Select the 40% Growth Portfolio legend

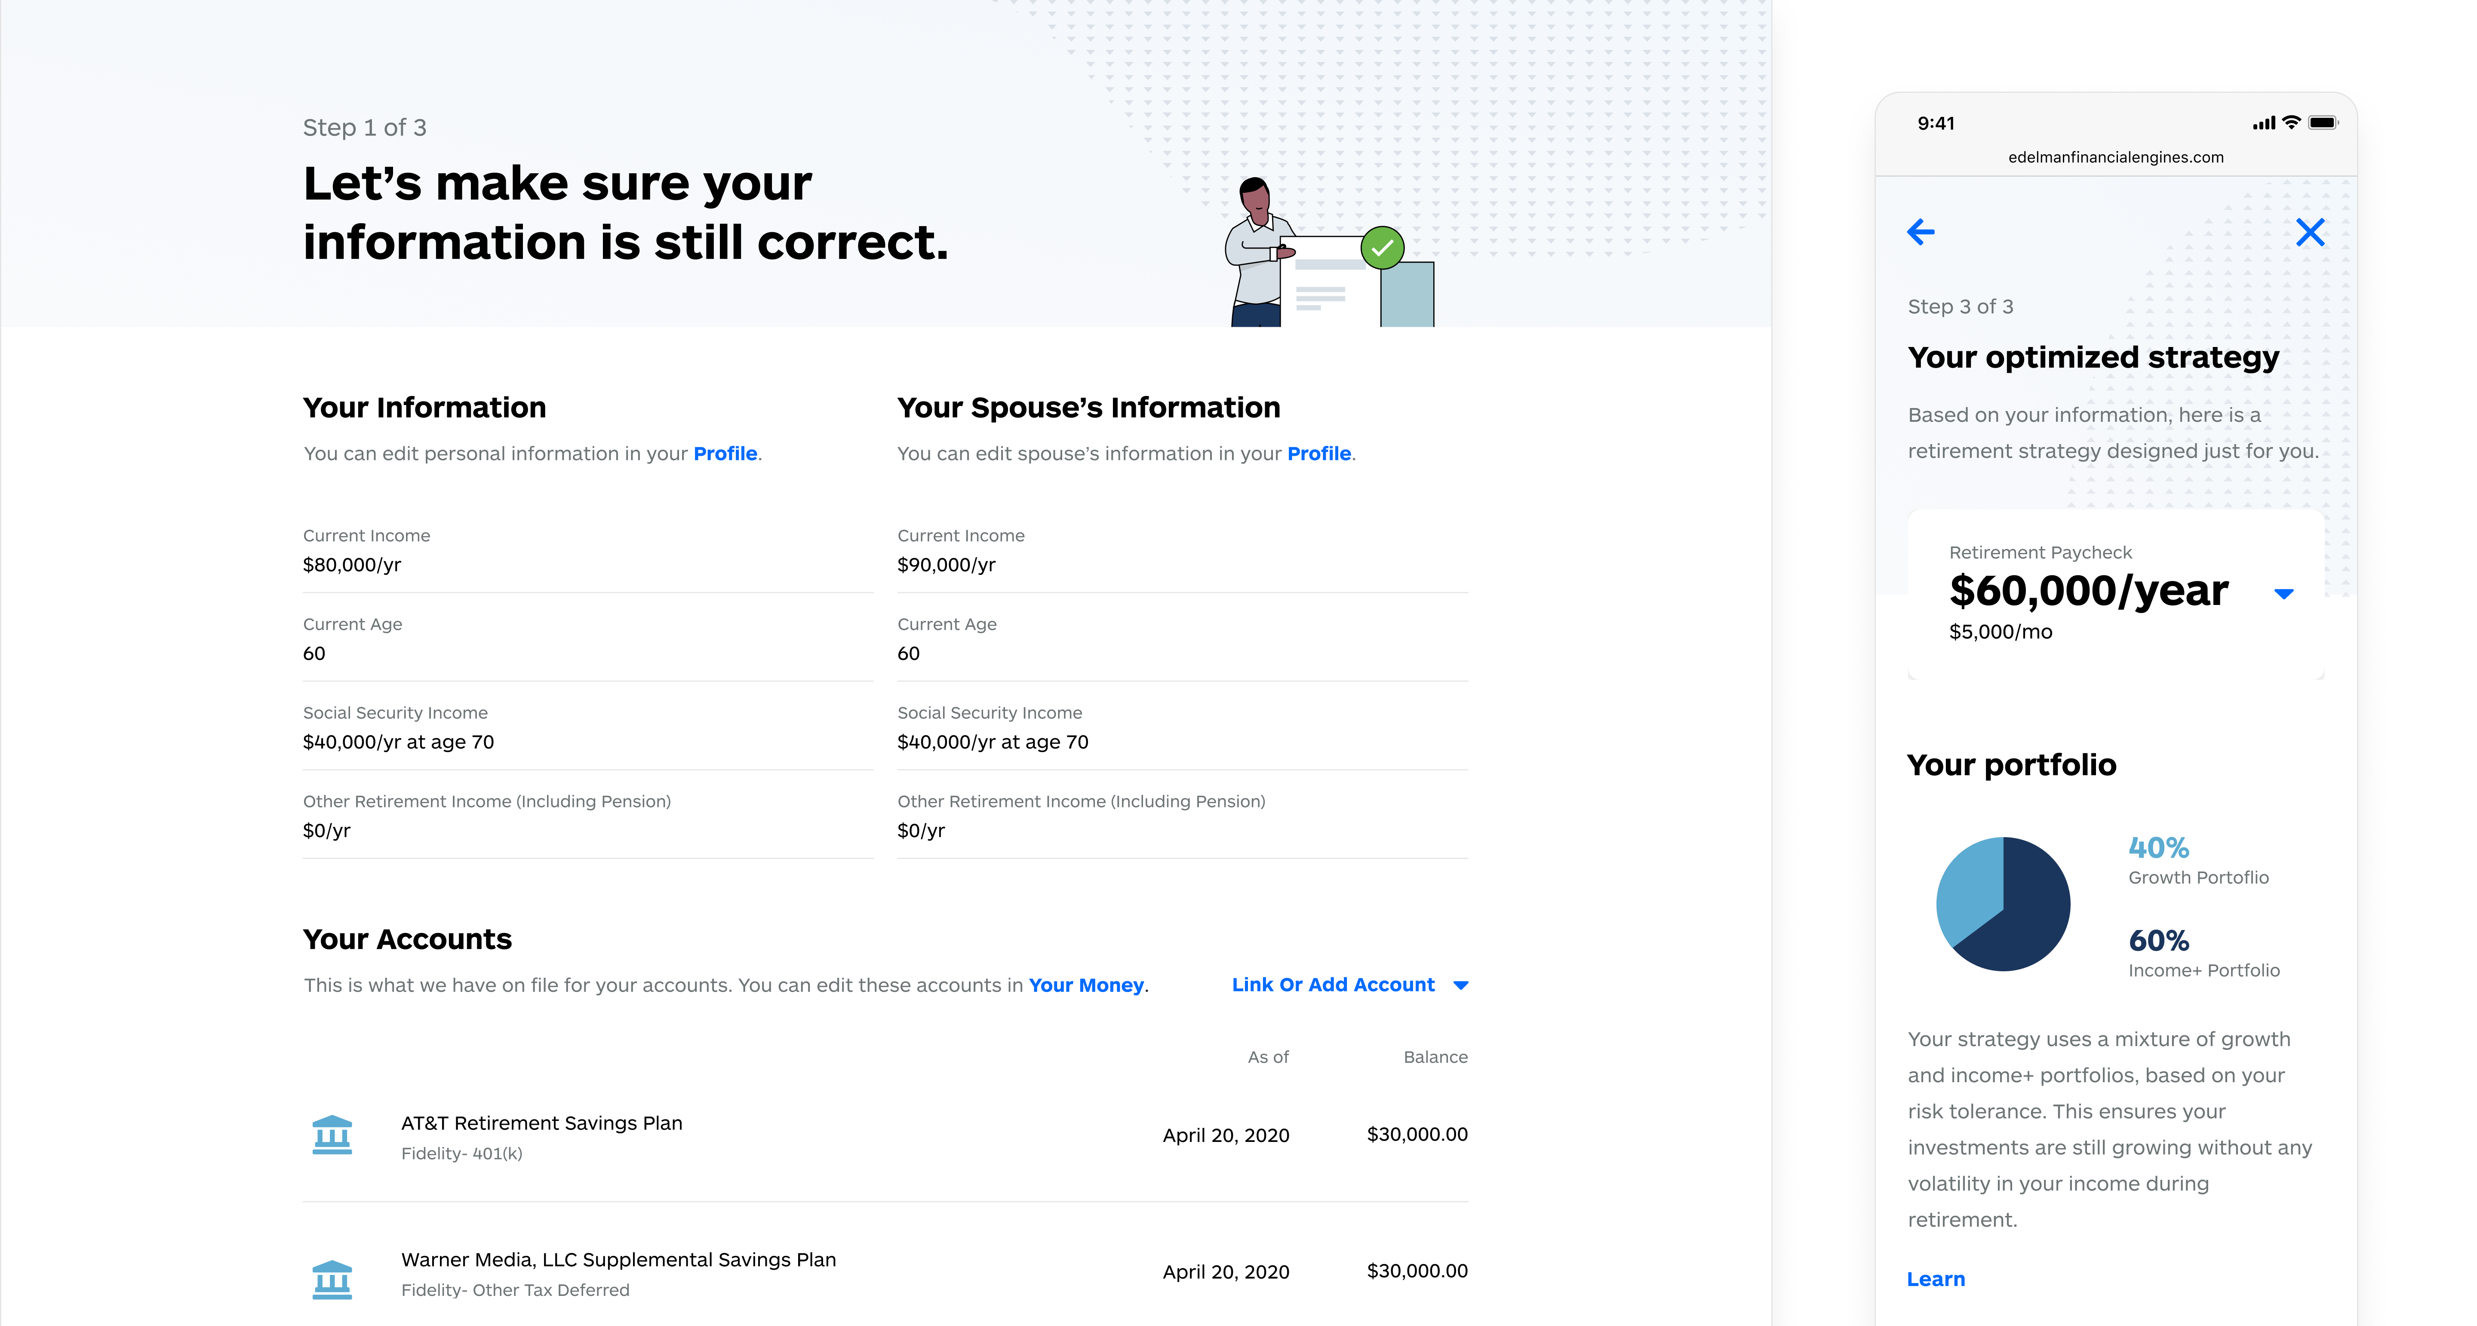pos(2198,861)
